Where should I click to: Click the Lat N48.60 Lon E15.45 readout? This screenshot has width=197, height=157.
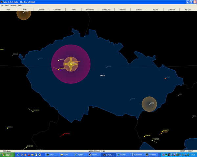coord(96,151)
